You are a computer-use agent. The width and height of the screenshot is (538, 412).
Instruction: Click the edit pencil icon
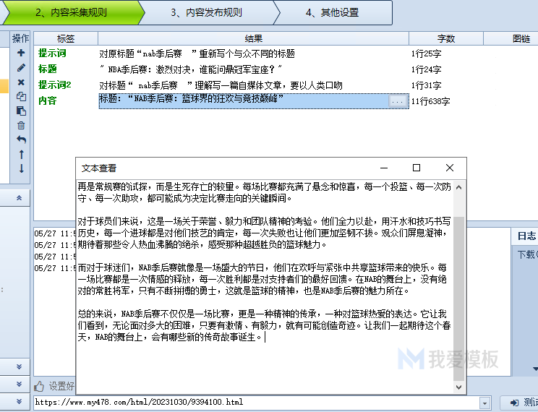(x=21, y=67)
